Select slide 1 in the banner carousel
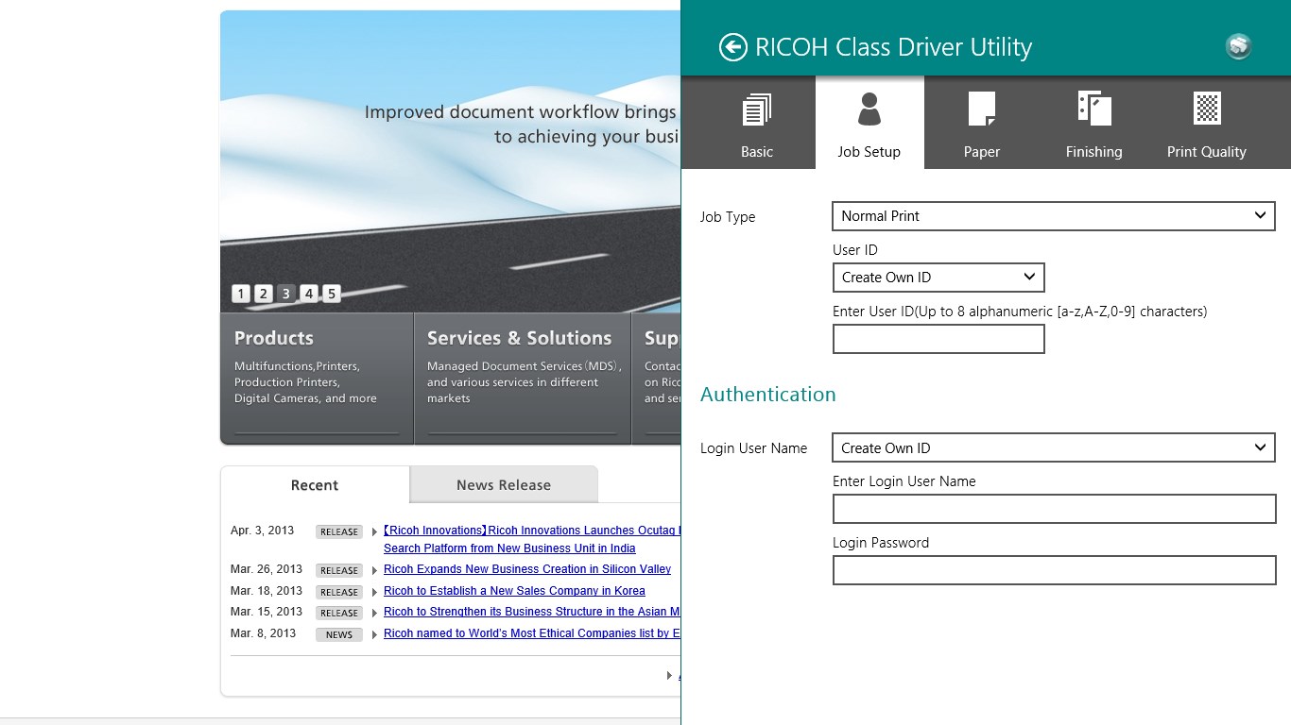Screen dimensions: 1291x725 click(x=241, y=294)
